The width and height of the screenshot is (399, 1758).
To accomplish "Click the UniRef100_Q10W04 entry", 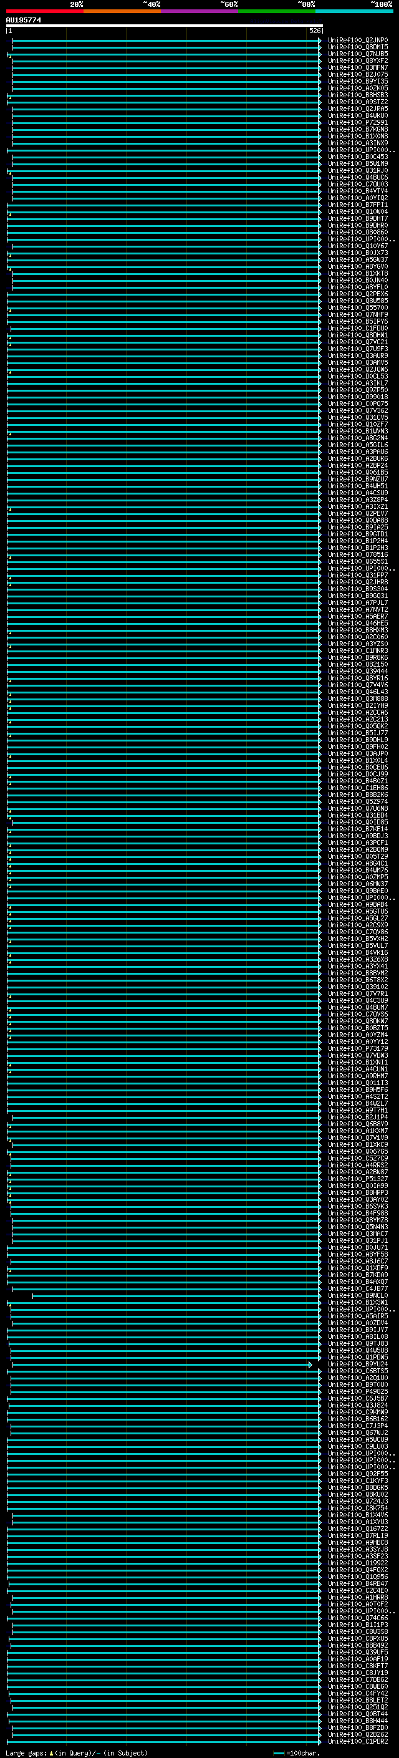I will (358, 211).
